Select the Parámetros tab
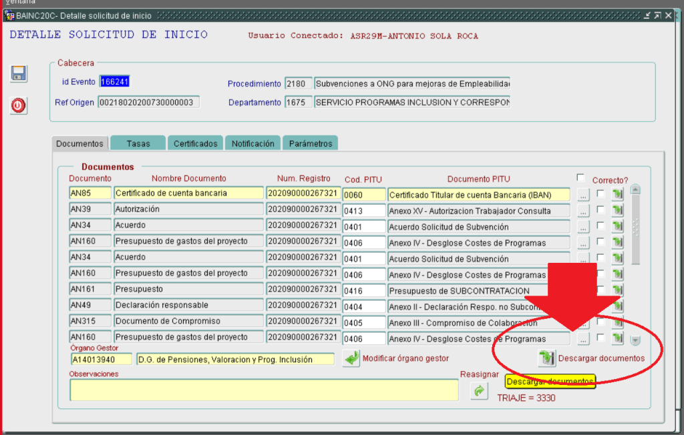The height and width of the screenshot is (435, 684). point(310,143)
